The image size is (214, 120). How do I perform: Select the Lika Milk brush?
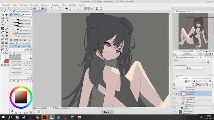(20, 47)
